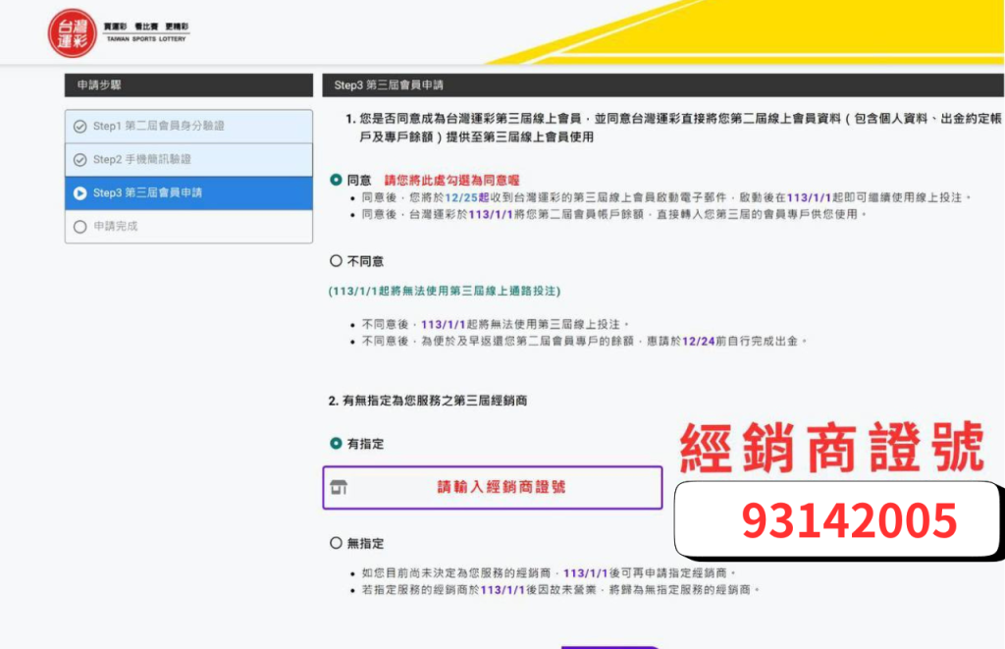The width and height of the screenshot is (1005, 649).
Task: Click the red 請您將此處勾選為同意喔 hint text
Action: tap(451, 181)
